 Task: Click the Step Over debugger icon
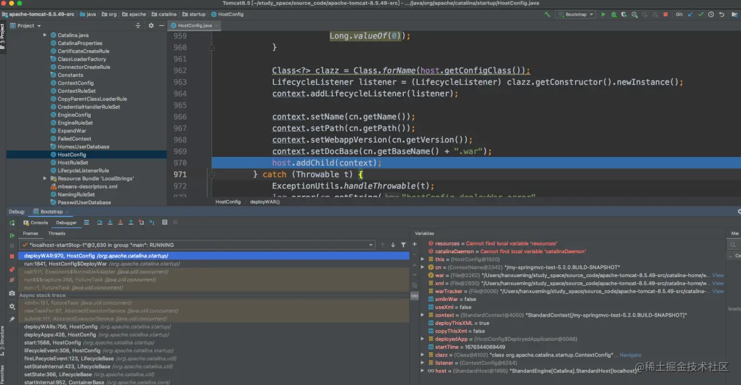pyautogui.click(x=99, y=223)
